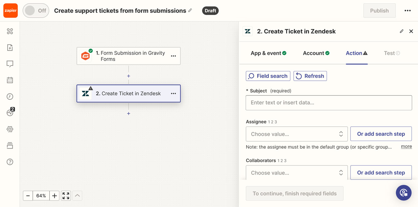Open the status icon with badge 2

pos(10,112)
